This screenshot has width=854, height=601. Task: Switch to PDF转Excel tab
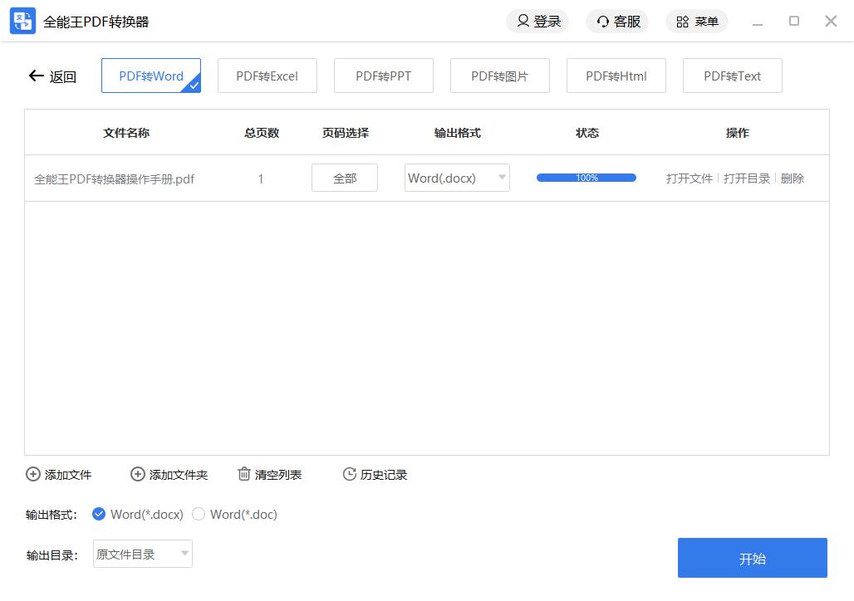coord(267,76)
